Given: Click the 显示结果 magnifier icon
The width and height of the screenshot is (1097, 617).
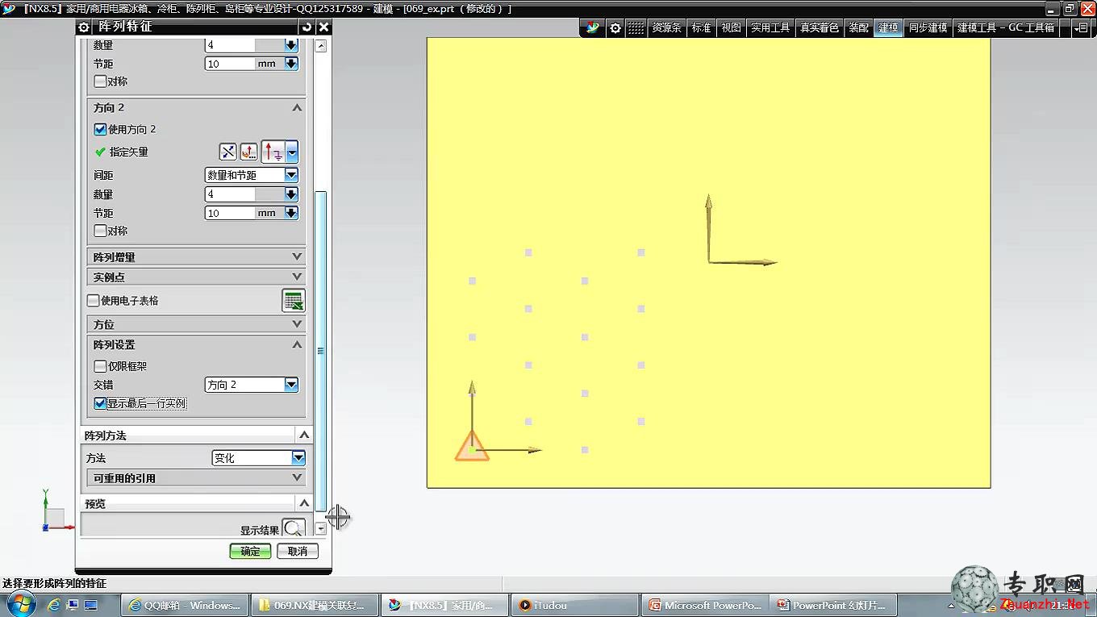Looking at the screenshot, I should pos(294,529).
